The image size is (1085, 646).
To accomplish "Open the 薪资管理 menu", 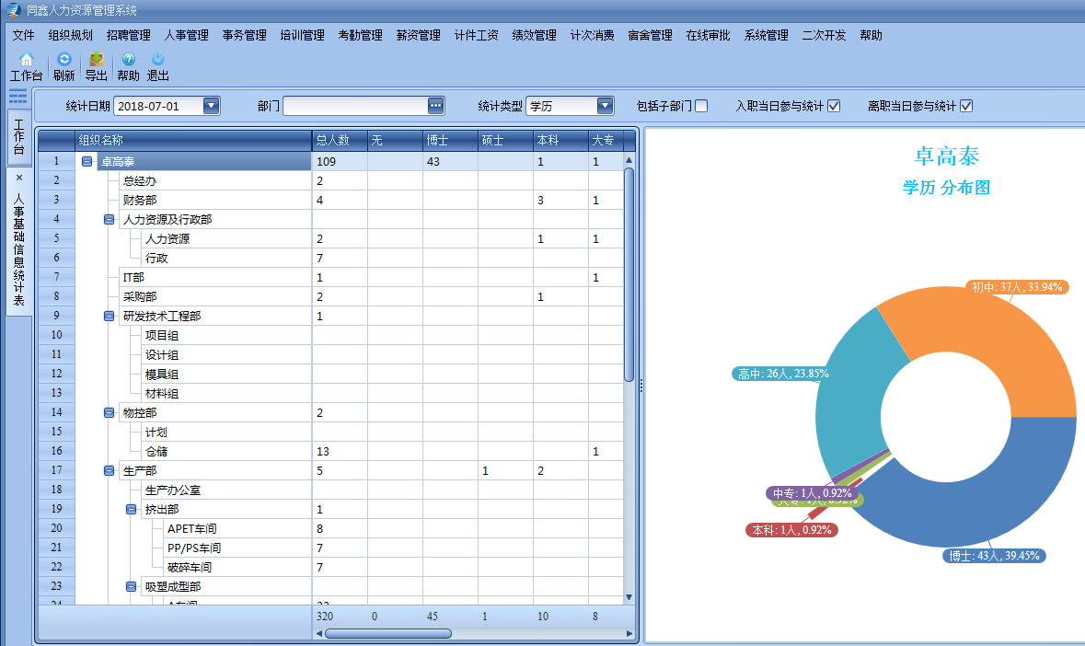I will point(418,35).
